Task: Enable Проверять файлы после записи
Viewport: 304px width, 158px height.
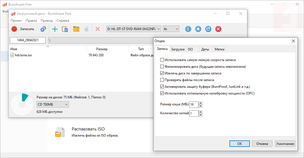Action: (x=162, y=80)
